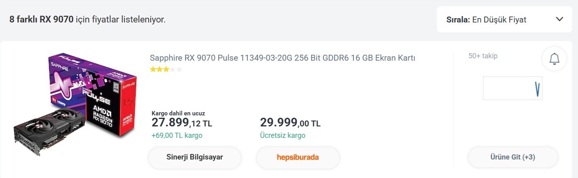Expand the sort chevron arrow
This screenshot has height=178, width=578.
(x=559, y=19)
